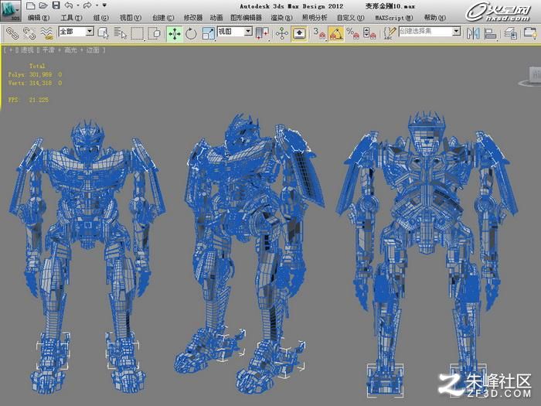Open the Layer Manager
541x406 pixels.
pos(511,33)
